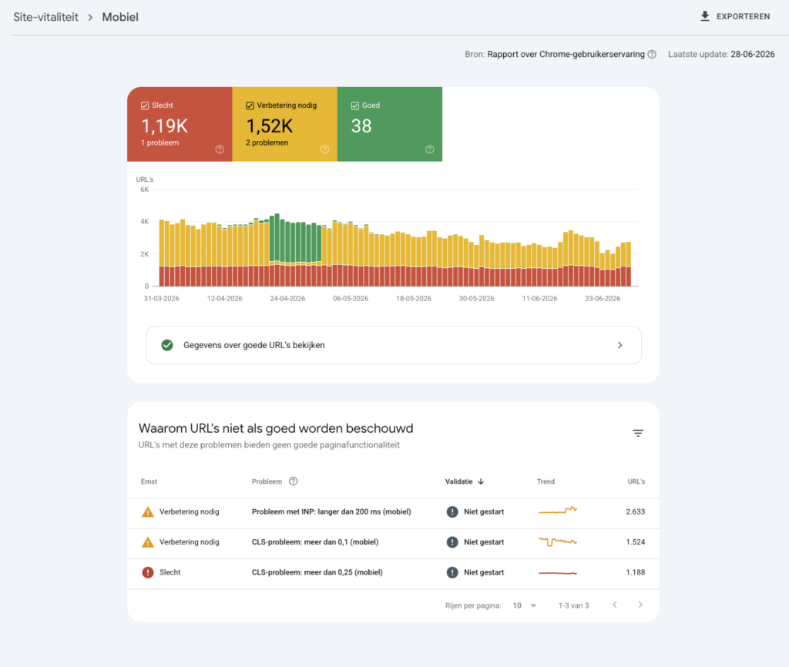Navigate to Site-vitaliteit breadcrumb
The height and width of the screenshot is (667, 789).
pyautogui.click(x=45, y=17)
